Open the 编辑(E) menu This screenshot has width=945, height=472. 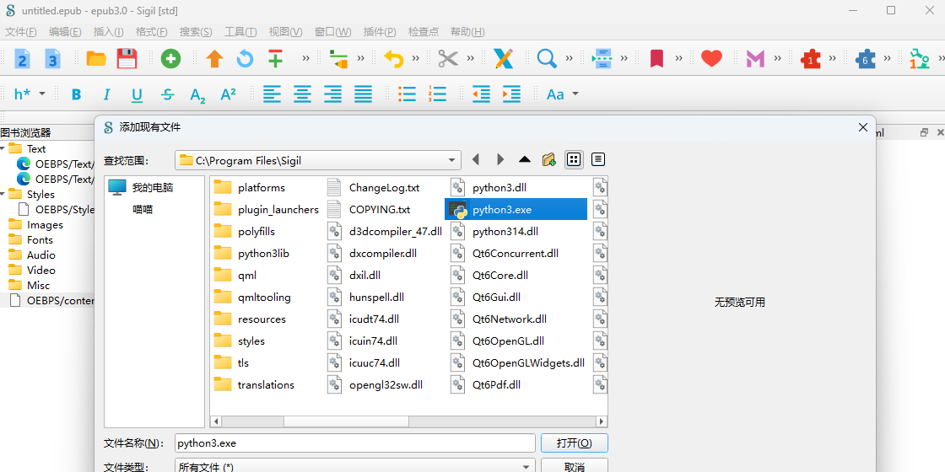click(x=65, y=32)
